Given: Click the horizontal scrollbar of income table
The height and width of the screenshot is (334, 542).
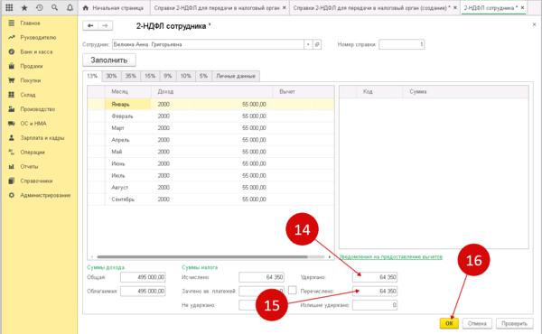Looking at the screenshot, I should point(202,257).
